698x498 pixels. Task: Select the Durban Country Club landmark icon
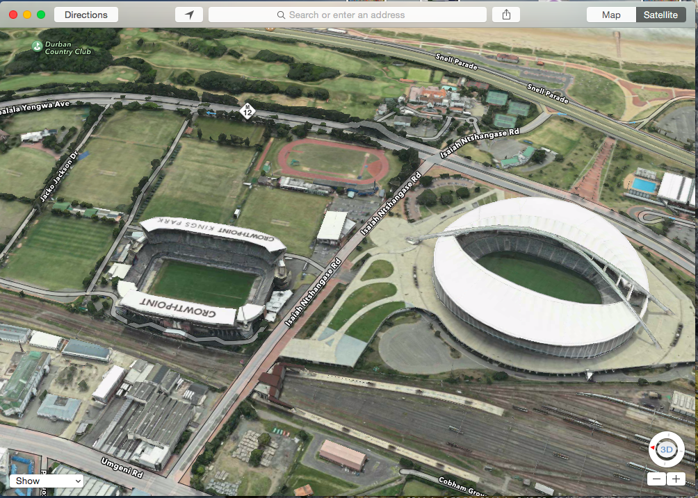pos(37,45)
